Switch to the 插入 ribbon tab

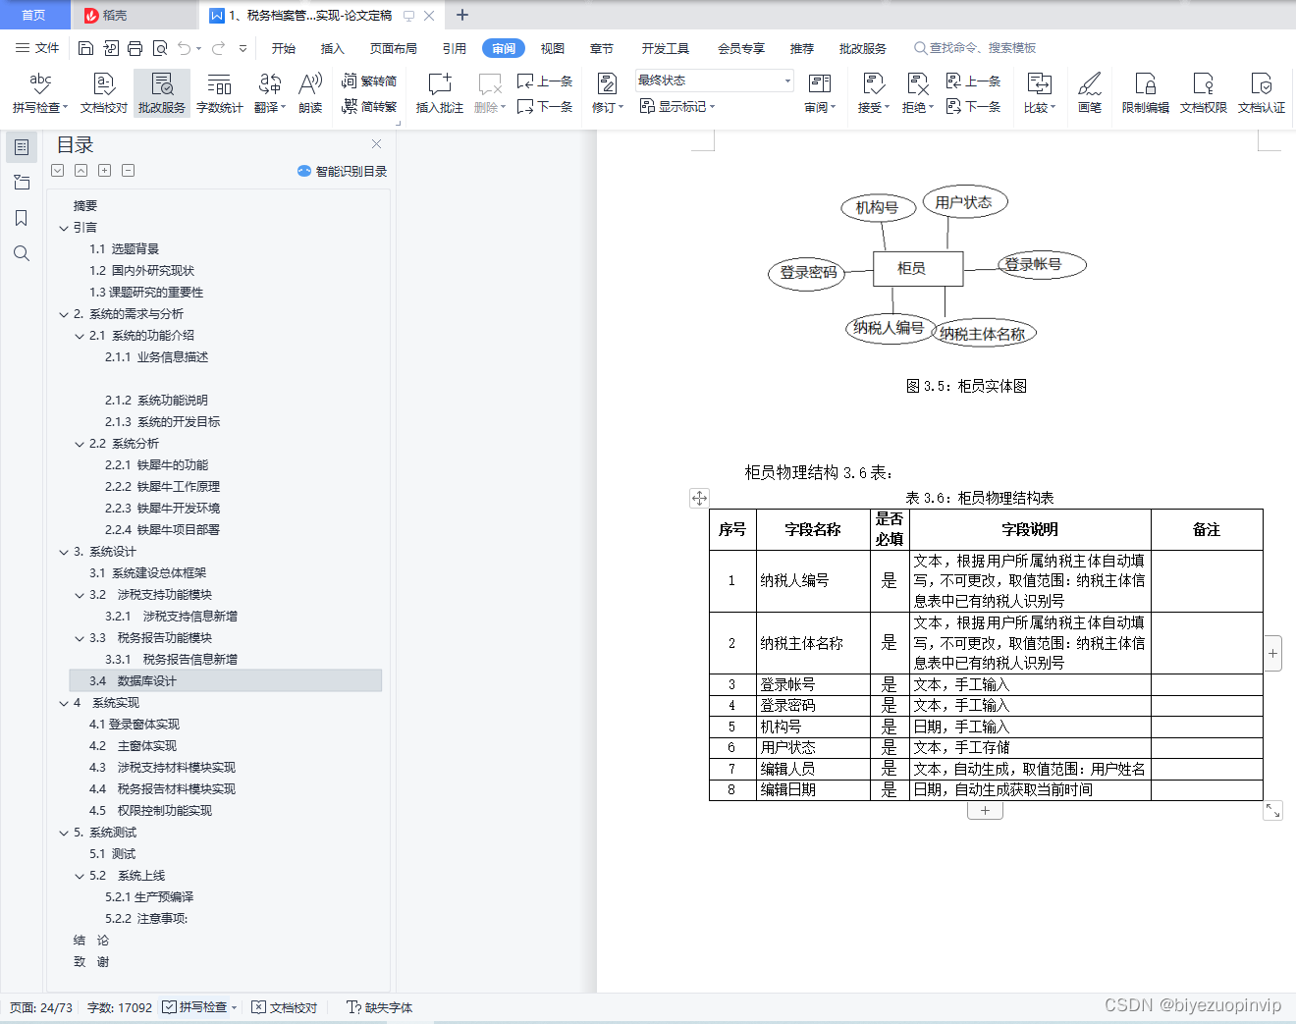[x=333, y=48]
